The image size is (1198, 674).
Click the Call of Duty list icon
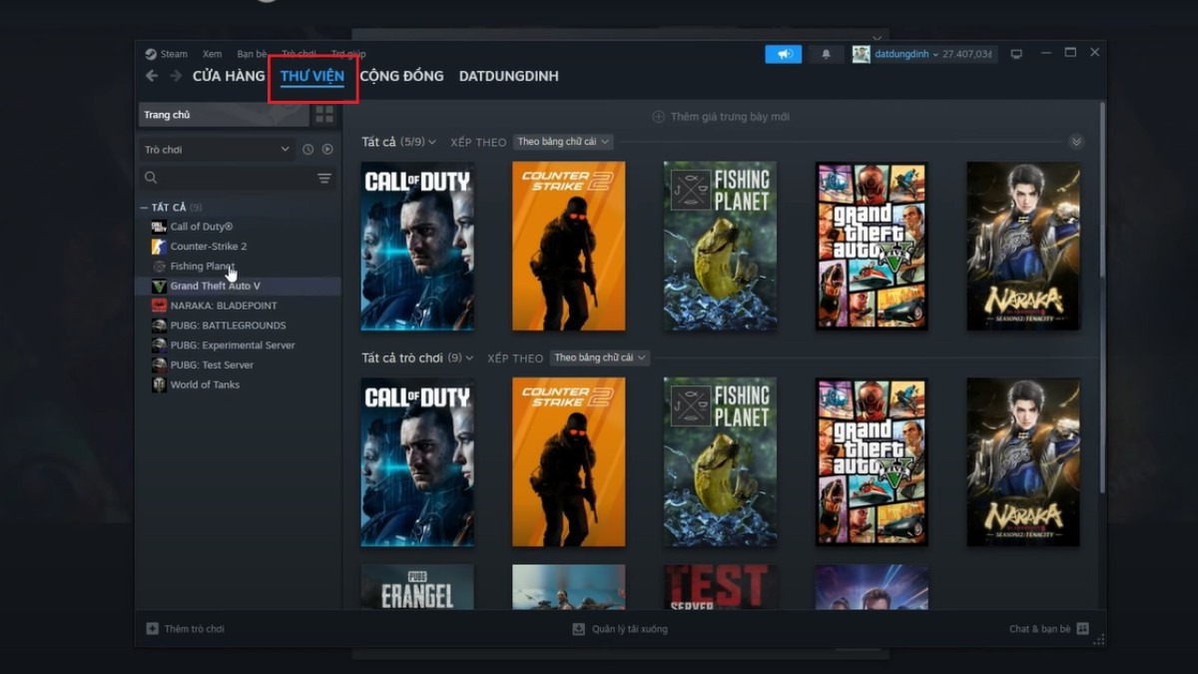coord(159,227)
